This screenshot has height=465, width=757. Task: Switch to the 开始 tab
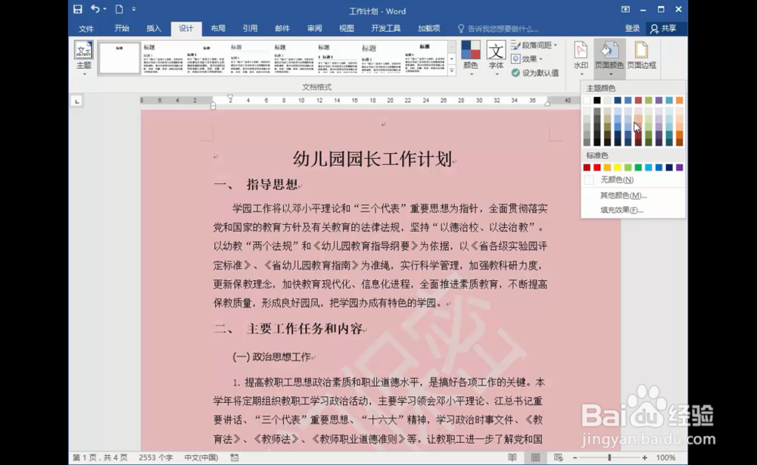point(122,29)
